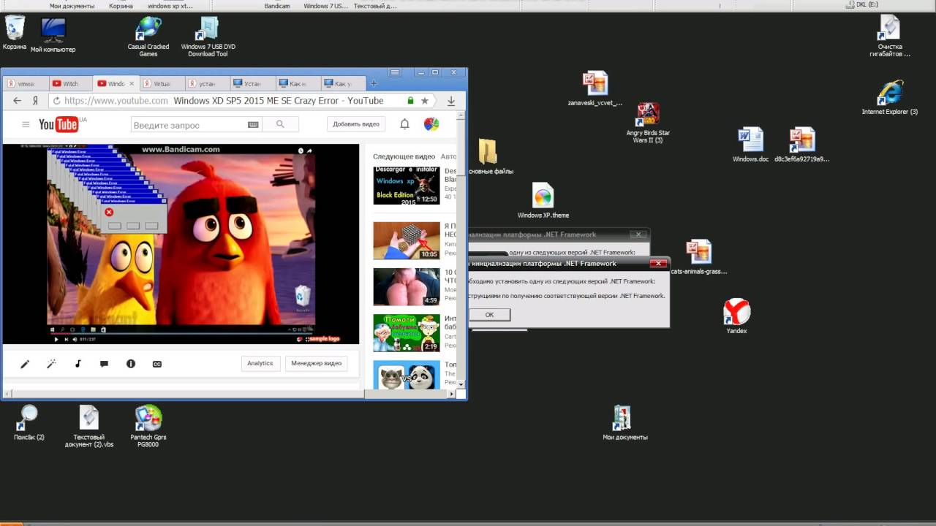
Task: Click the YouTube logo
Action: [58, 125]
